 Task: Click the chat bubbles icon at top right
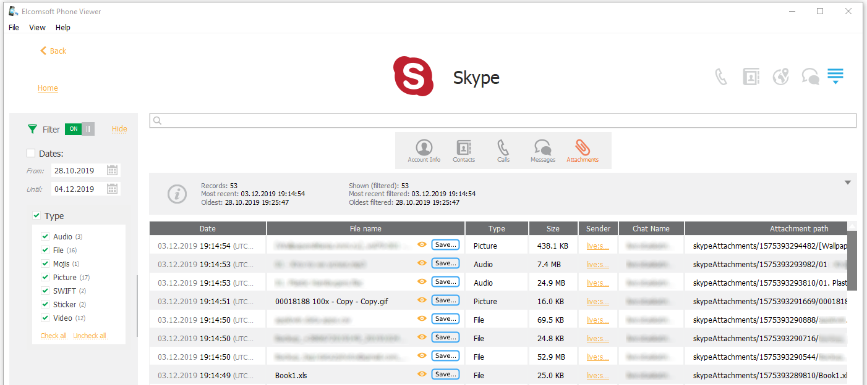tap(810, 77)
